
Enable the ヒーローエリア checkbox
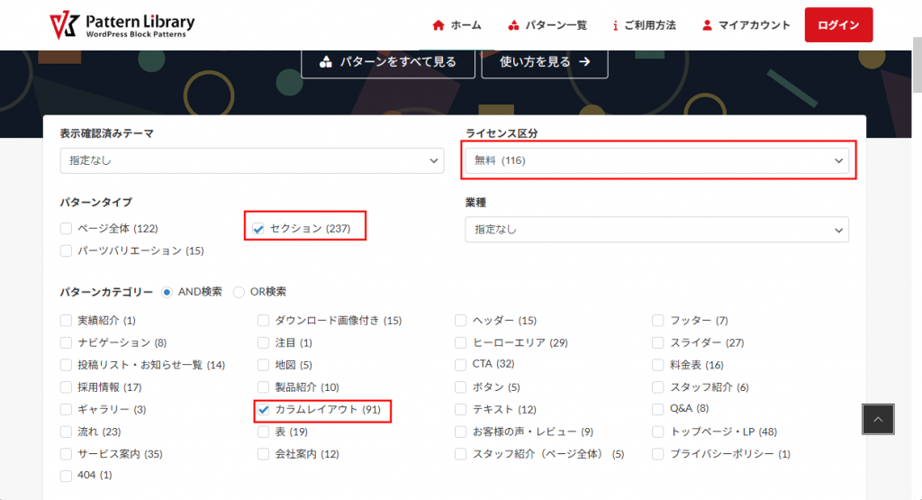[461, 342]
